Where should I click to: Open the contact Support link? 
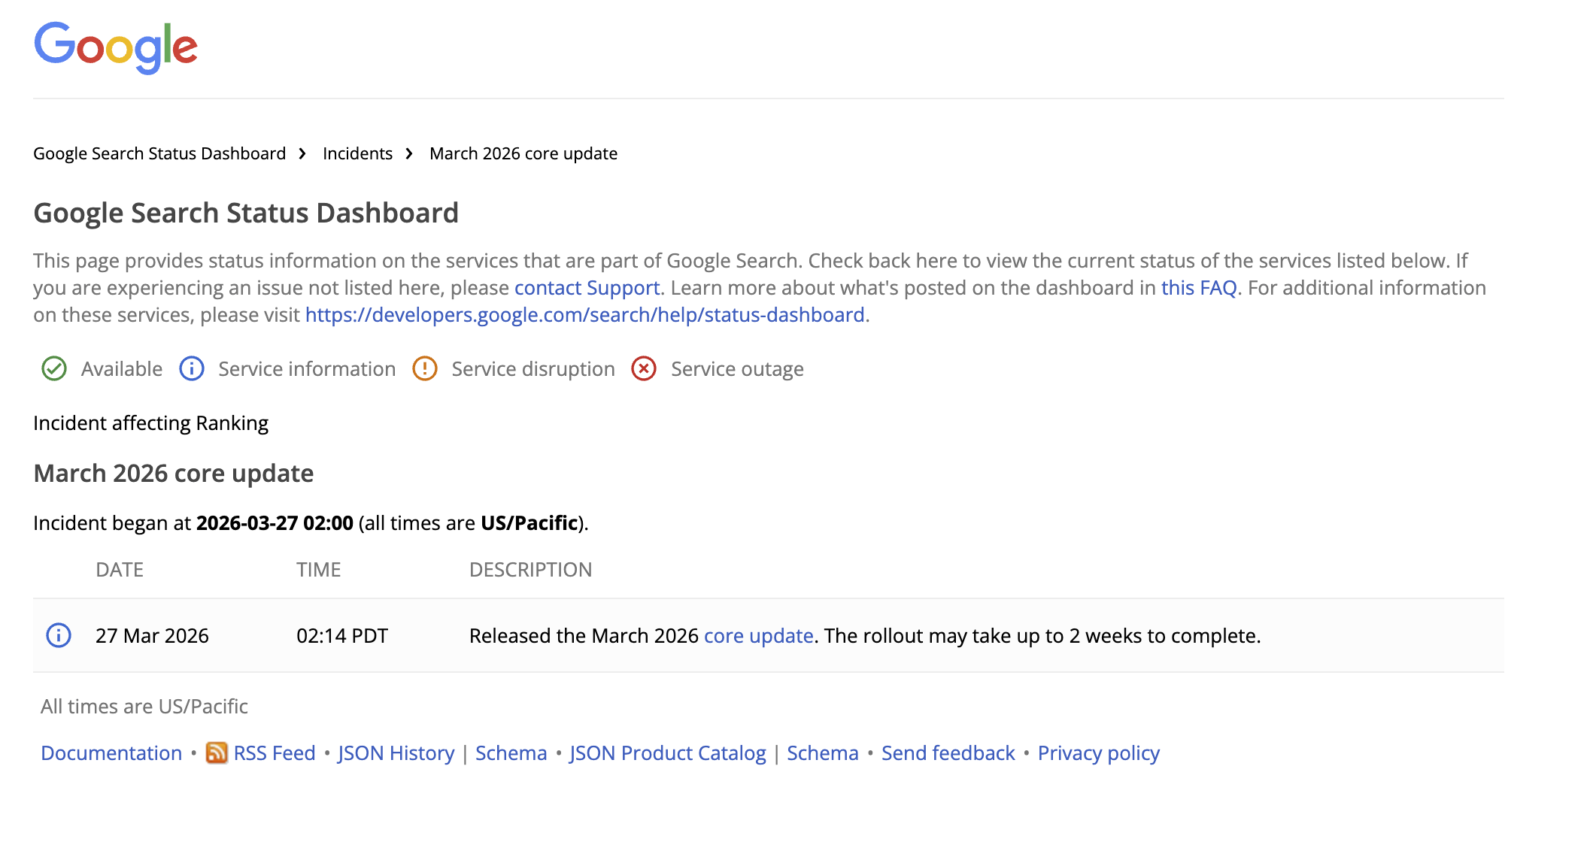587,287
